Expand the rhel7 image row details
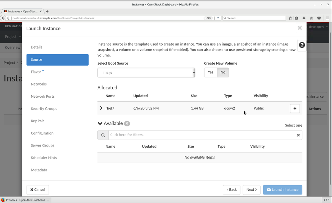Image resolution: width=332 pixels, height=203 pixels. (101, 108)
